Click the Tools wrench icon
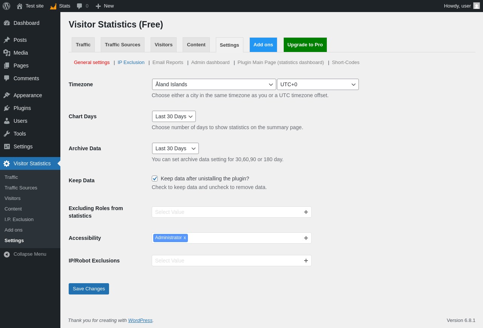 click(x=7, y=134)
